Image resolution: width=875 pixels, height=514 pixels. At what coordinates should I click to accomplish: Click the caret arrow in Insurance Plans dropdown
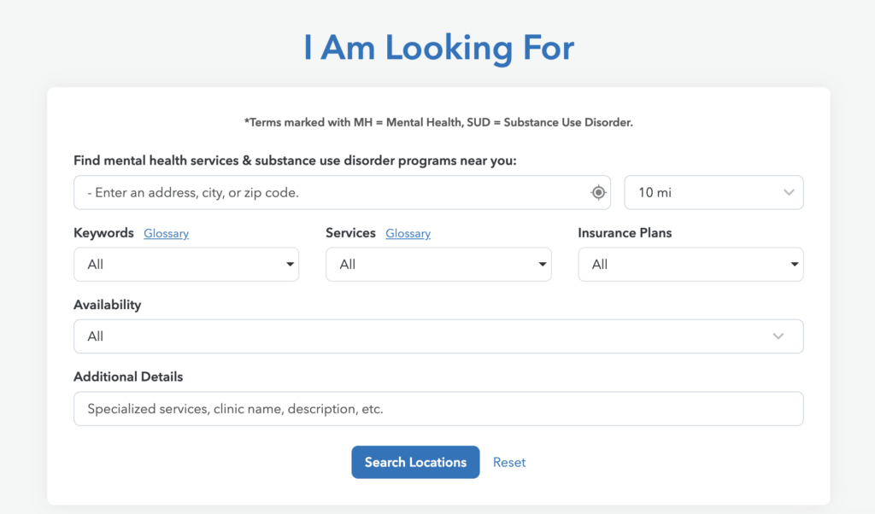pyautogui.click(x=794, y=265)
